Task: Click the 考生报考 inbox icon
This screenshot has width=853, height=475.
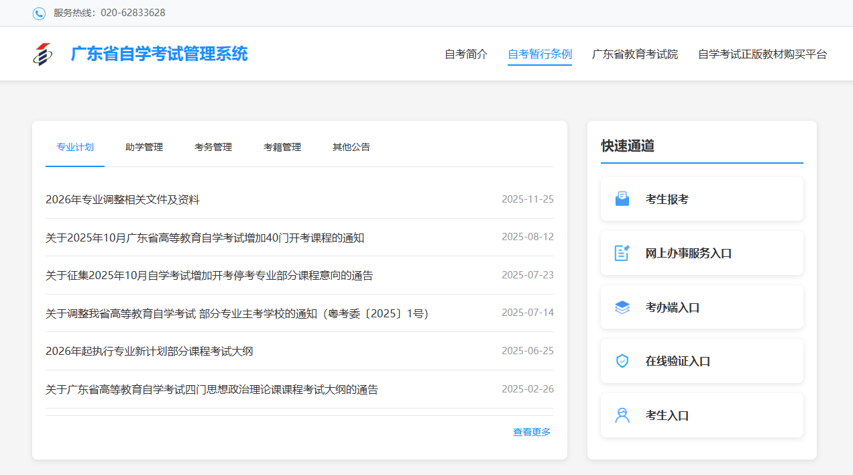Action: pos(622,199)
